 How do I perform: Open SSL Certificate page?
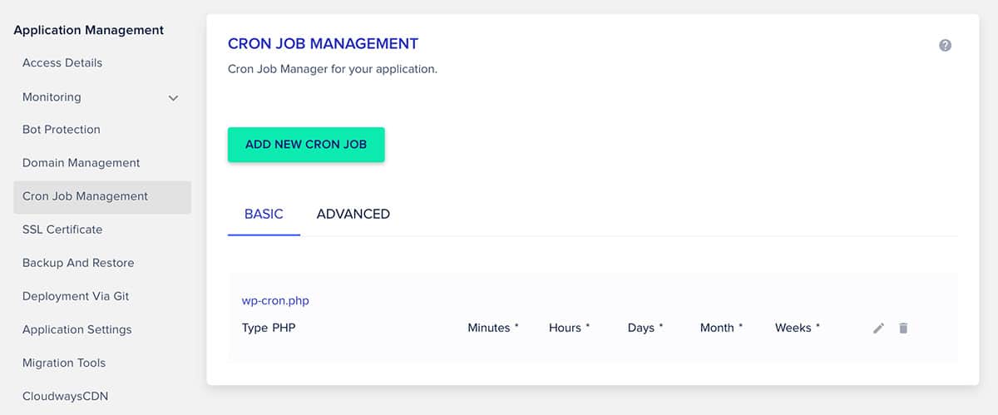(x=62, y=229)
